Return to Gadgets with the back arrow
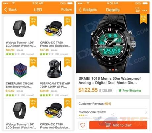Image resolution: width=152 pixels, height=133 pixels. pos(88,10)
